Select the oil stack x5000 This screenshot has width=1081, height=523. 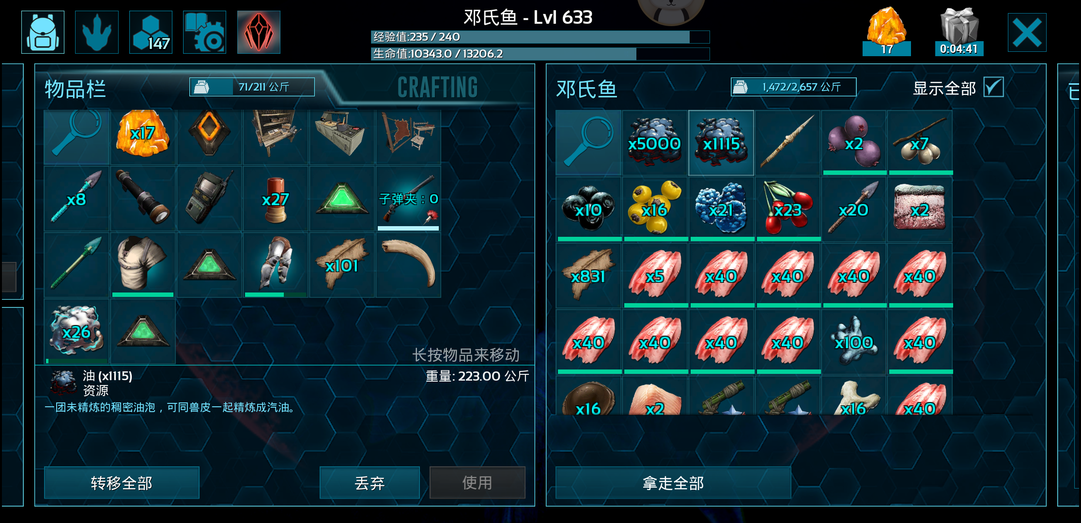[655, 142]
